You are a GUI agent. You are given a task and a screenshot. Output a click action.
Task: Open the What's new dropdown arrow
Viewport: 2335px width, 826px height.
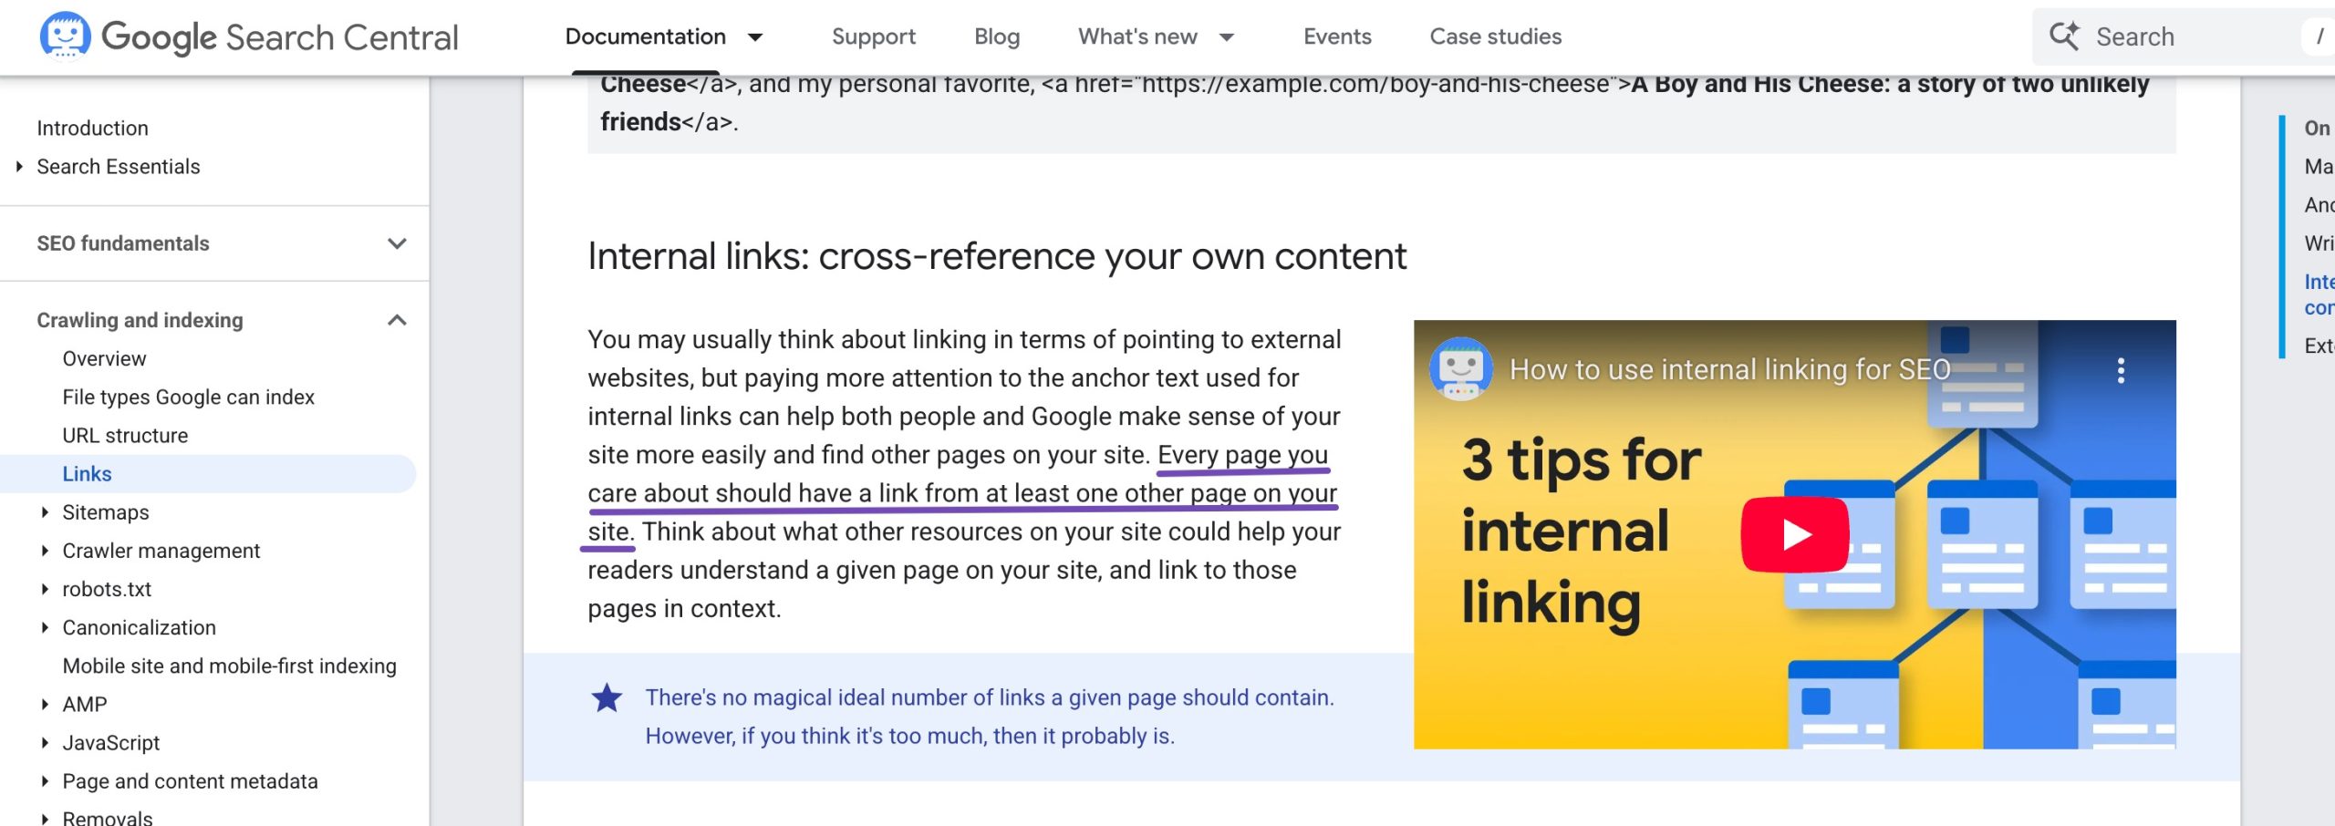tap(1227, 37)
